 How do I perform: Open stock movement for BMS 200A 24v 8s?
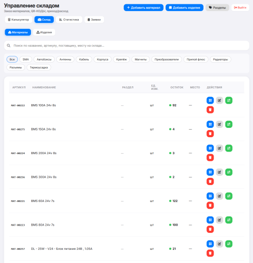(x=229, y=148)
